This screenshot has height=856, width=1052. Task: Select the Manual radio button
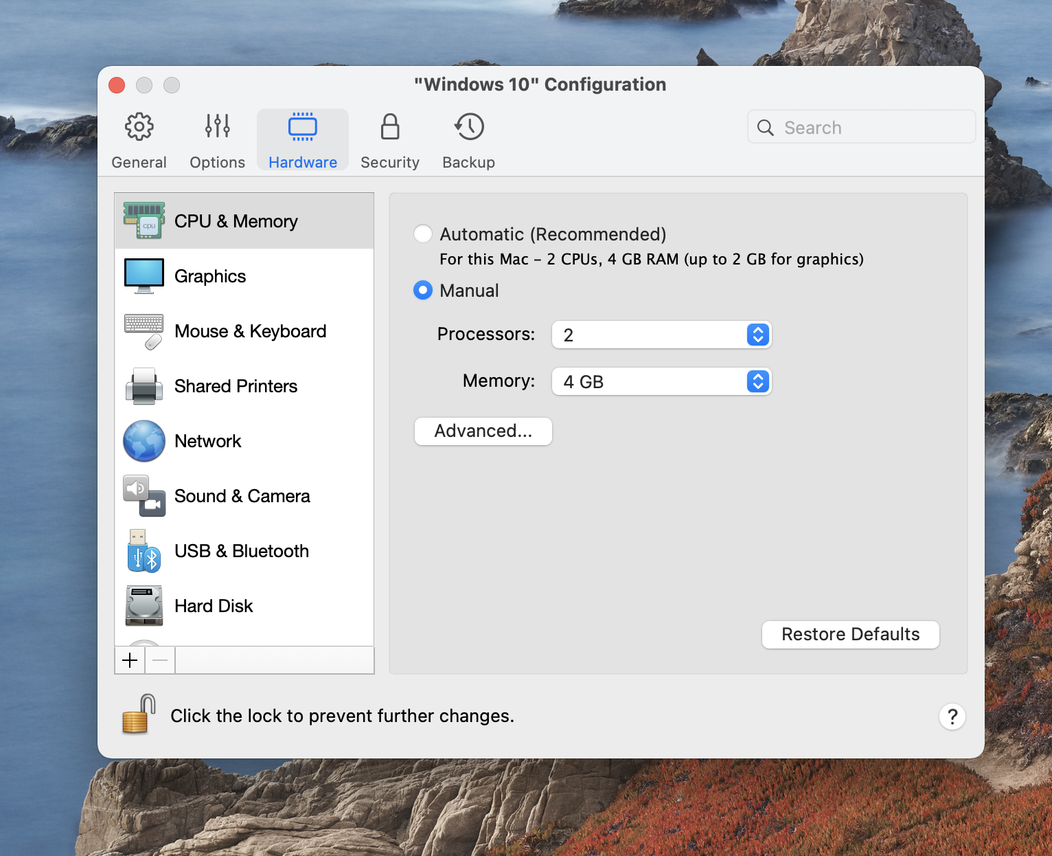(x=423, y=290)
